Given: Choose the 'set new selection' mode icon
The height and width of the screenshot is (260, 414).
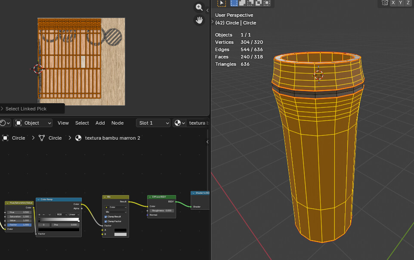Looking at the screenshot, I should tap(234, 3).
